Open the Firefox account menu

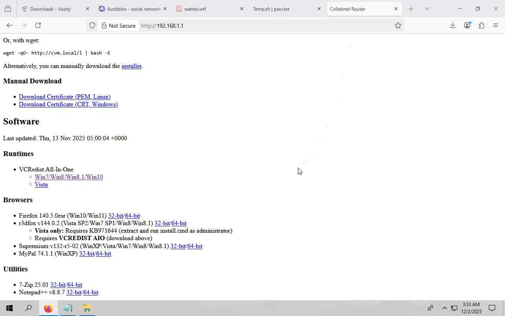pos(467,25)
